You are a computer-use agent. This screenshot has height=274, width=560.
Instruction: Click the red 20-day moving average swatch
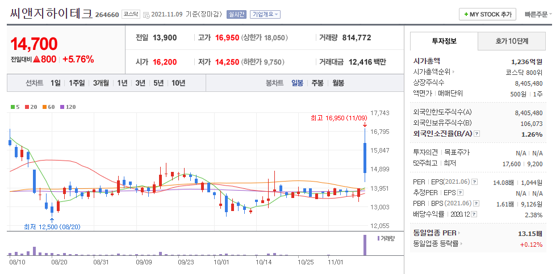[27, 107]
